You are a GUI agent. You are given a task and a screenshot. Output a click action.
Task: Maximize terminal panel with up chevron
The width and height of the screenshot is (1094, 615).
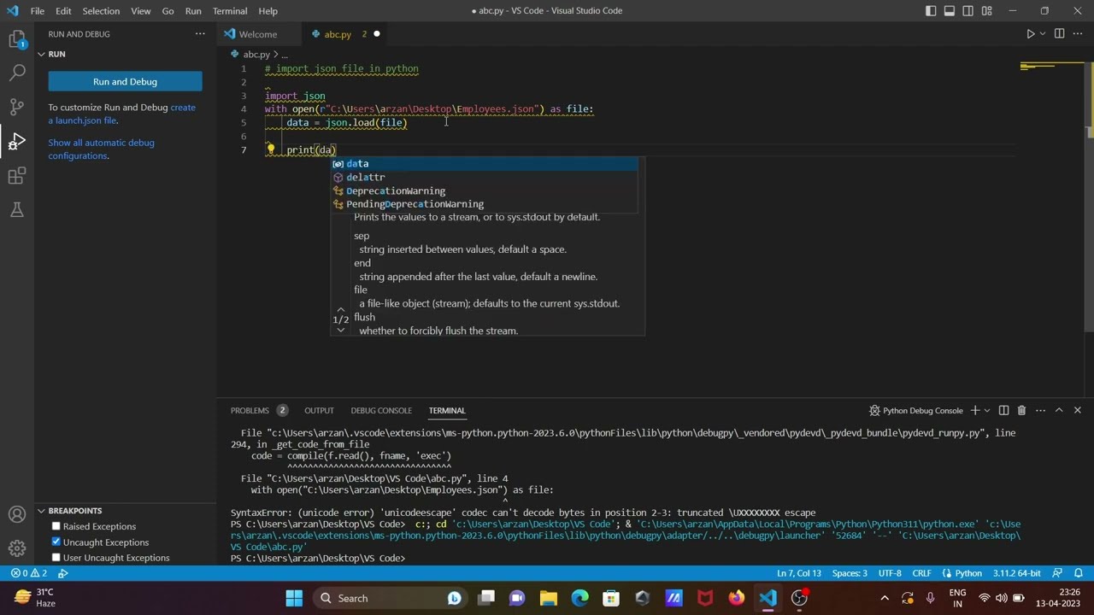coord(1059,410)
